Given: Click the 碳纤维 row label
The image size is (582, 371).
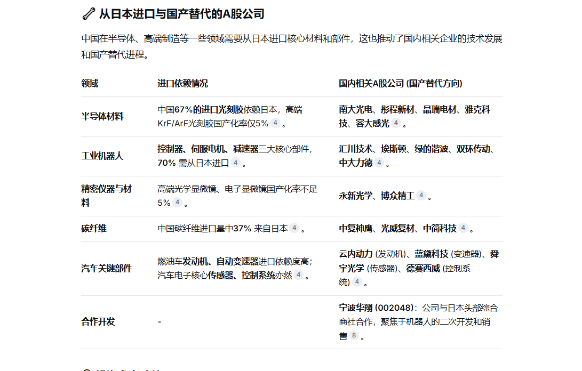Looking at the screenshot, I should tap(94, 229).
